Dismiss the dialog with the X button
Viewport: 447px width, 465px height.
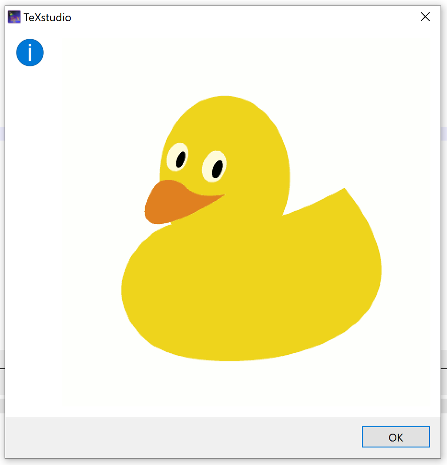click(x=425, y=17)
